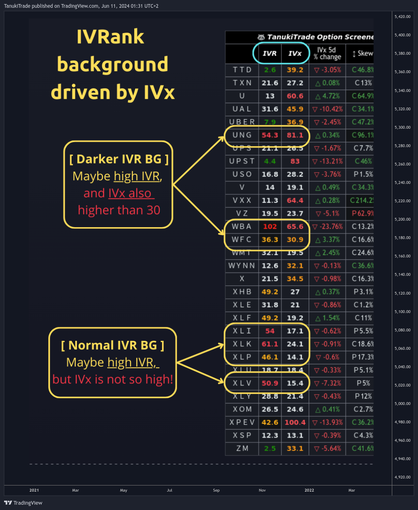Image resolution: width=418 pixels, height=510 pixels.
Task: Click the 4,920.00 price axis label
Action: click(402, 477)
